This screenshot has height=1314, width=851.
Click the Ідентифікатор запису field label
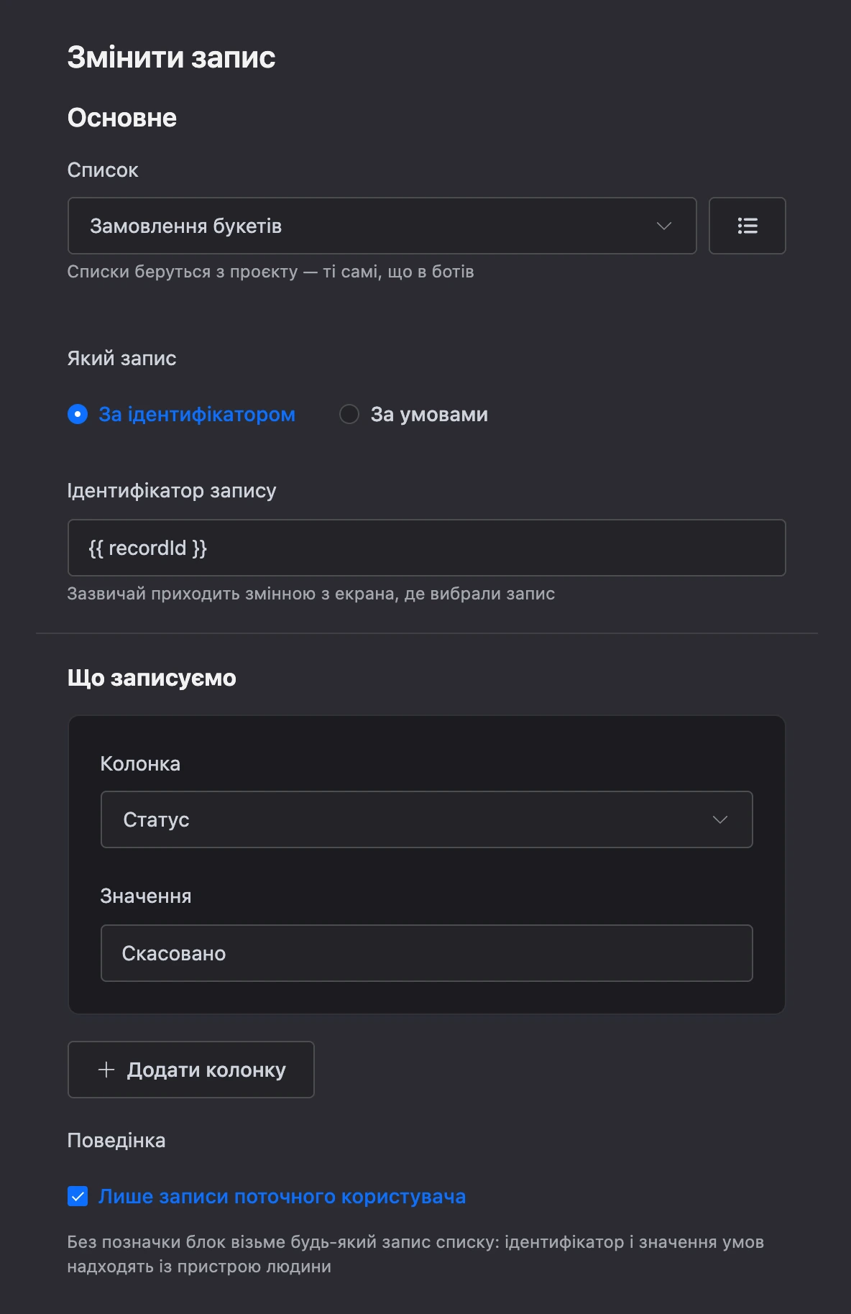coord(172,491)
